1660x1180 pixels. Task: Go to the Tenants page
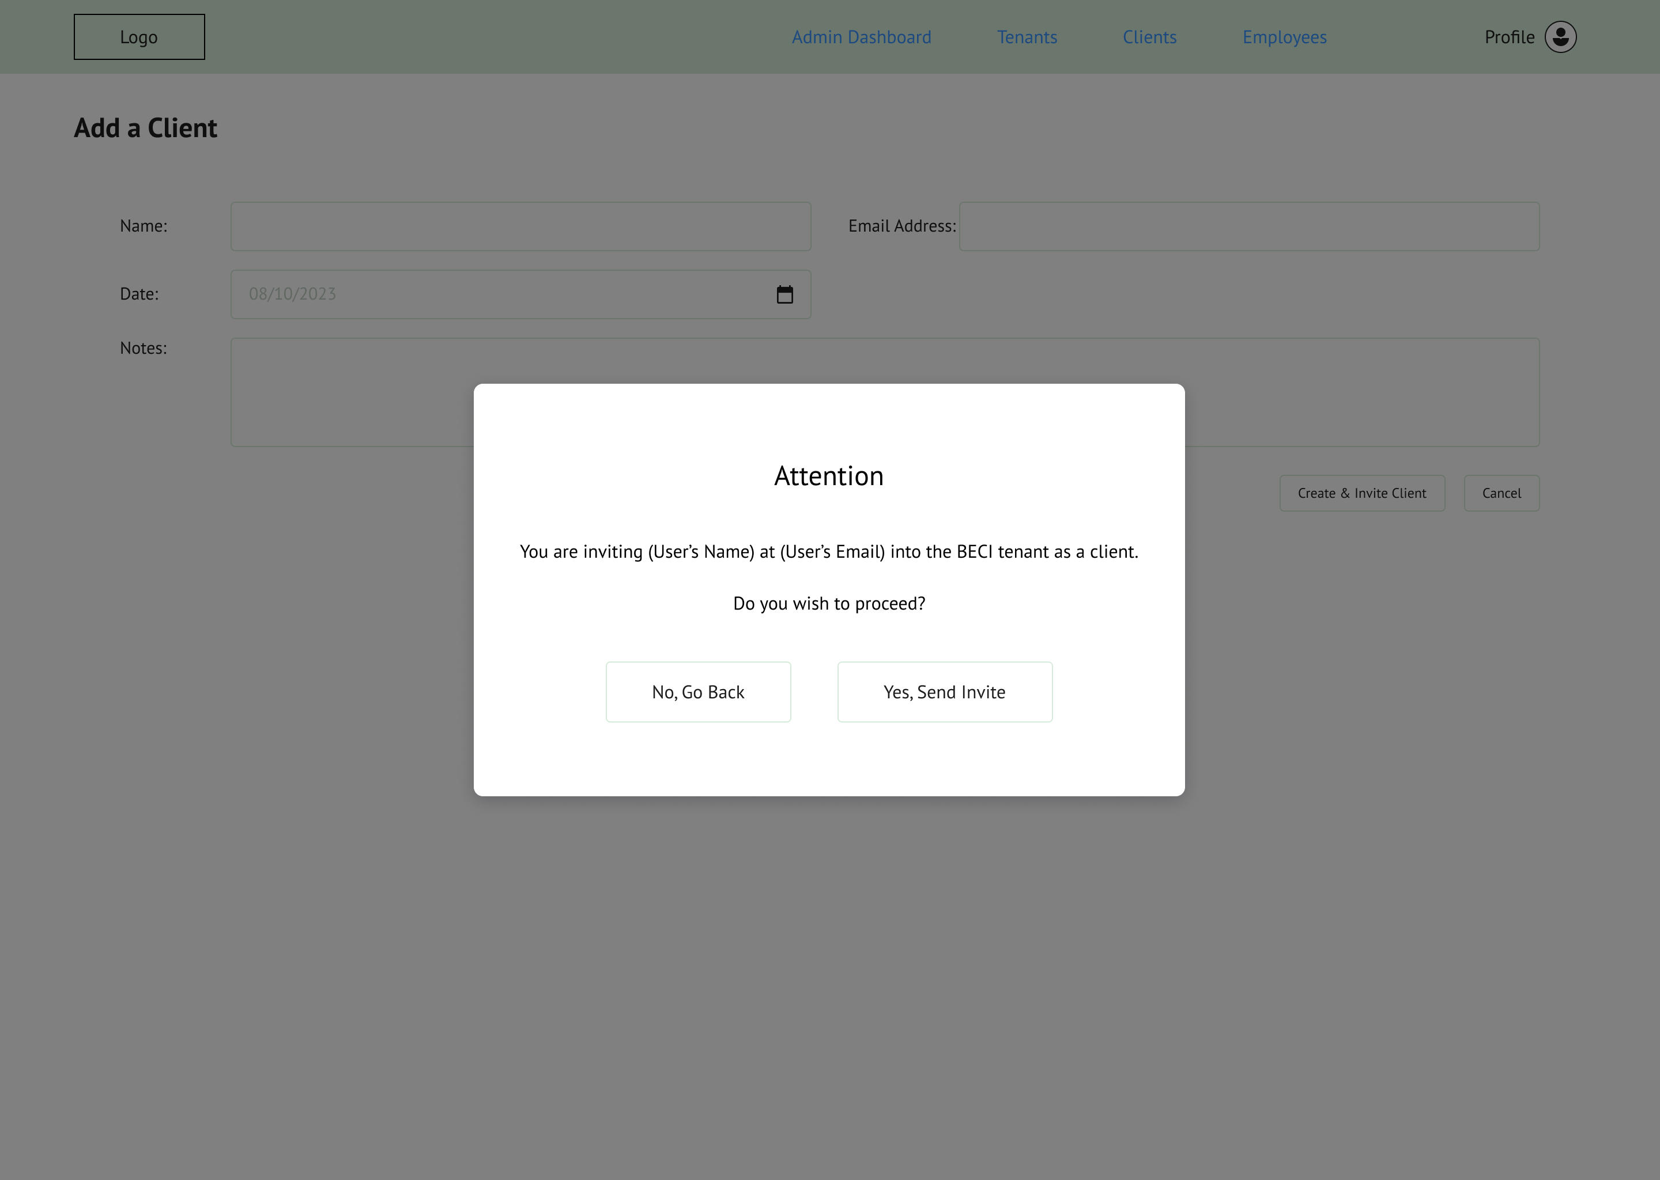click(1026, 37)
